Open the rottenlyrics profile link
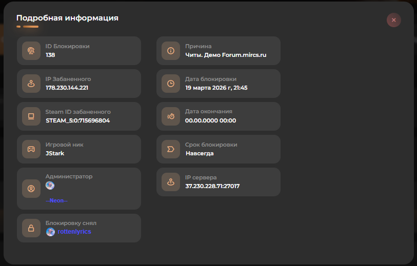 (74, 232)
